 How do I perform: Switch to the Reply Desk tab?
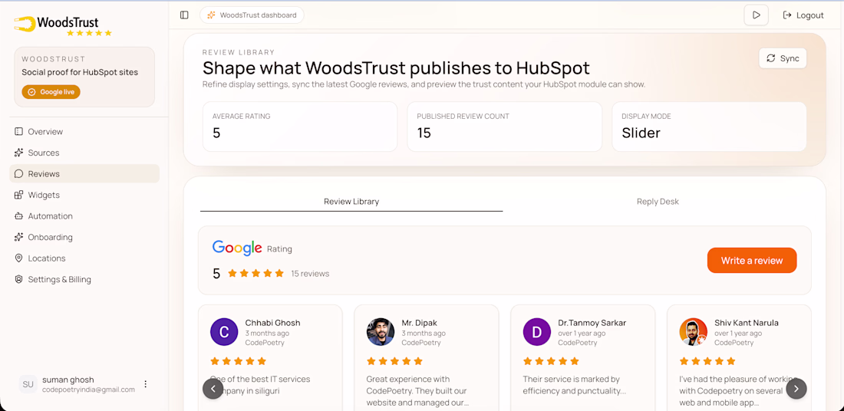pyautogui.click(x=658, y=202)
